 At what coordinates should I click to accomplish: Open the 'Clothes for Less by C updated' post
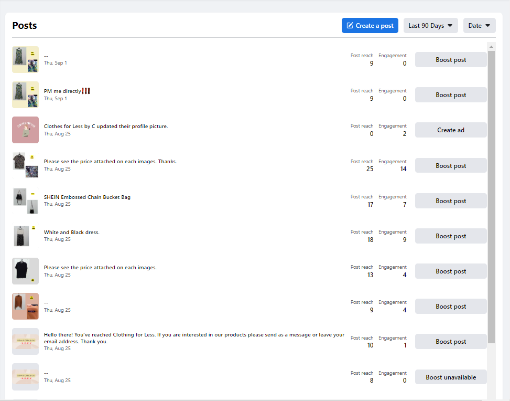[x=106, y=126]
